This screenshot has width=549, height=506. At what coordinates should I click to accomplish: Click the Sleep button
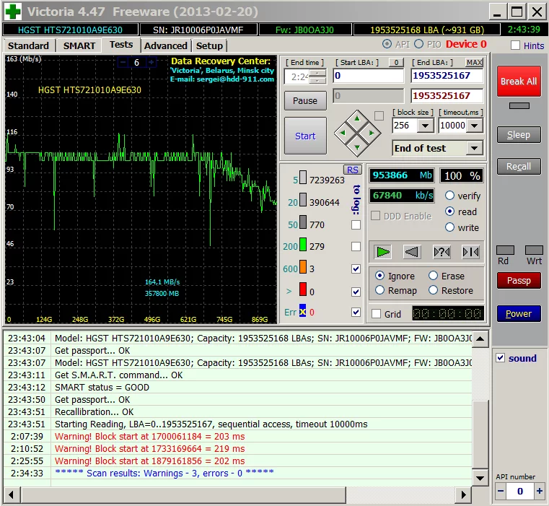pos(519,135)
